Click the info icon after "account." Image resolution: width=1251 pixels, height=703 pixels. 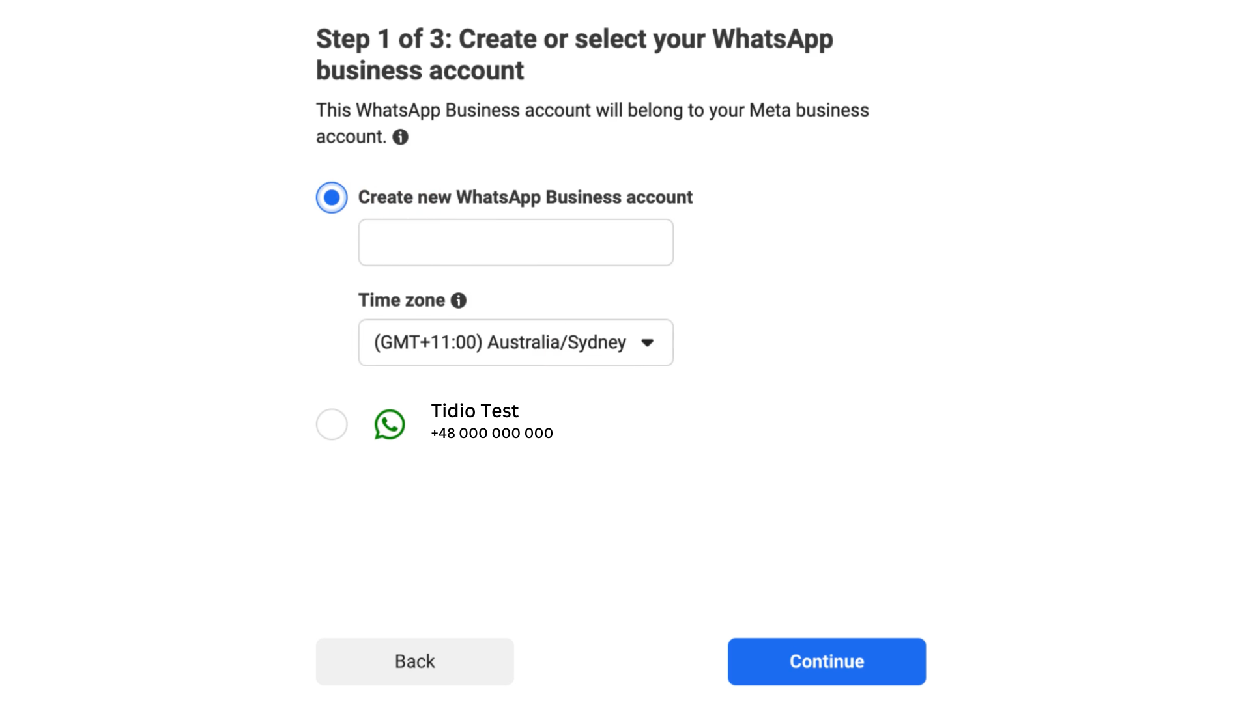point(400,137)
